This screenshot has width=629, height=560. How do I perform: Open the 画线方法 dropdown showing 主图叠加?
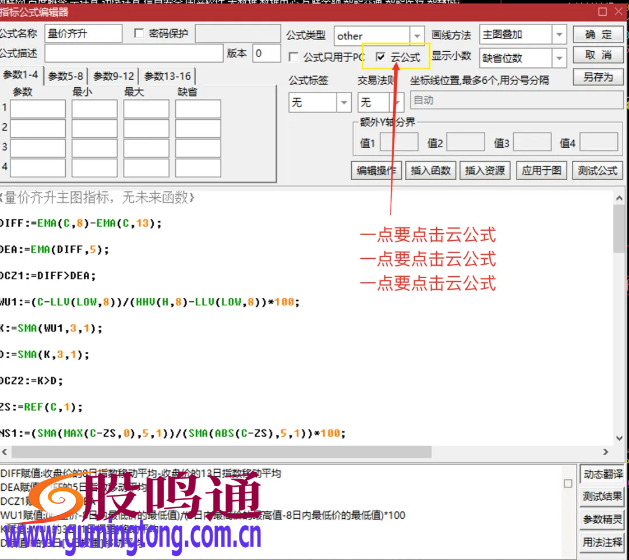(x=559, y=35)
